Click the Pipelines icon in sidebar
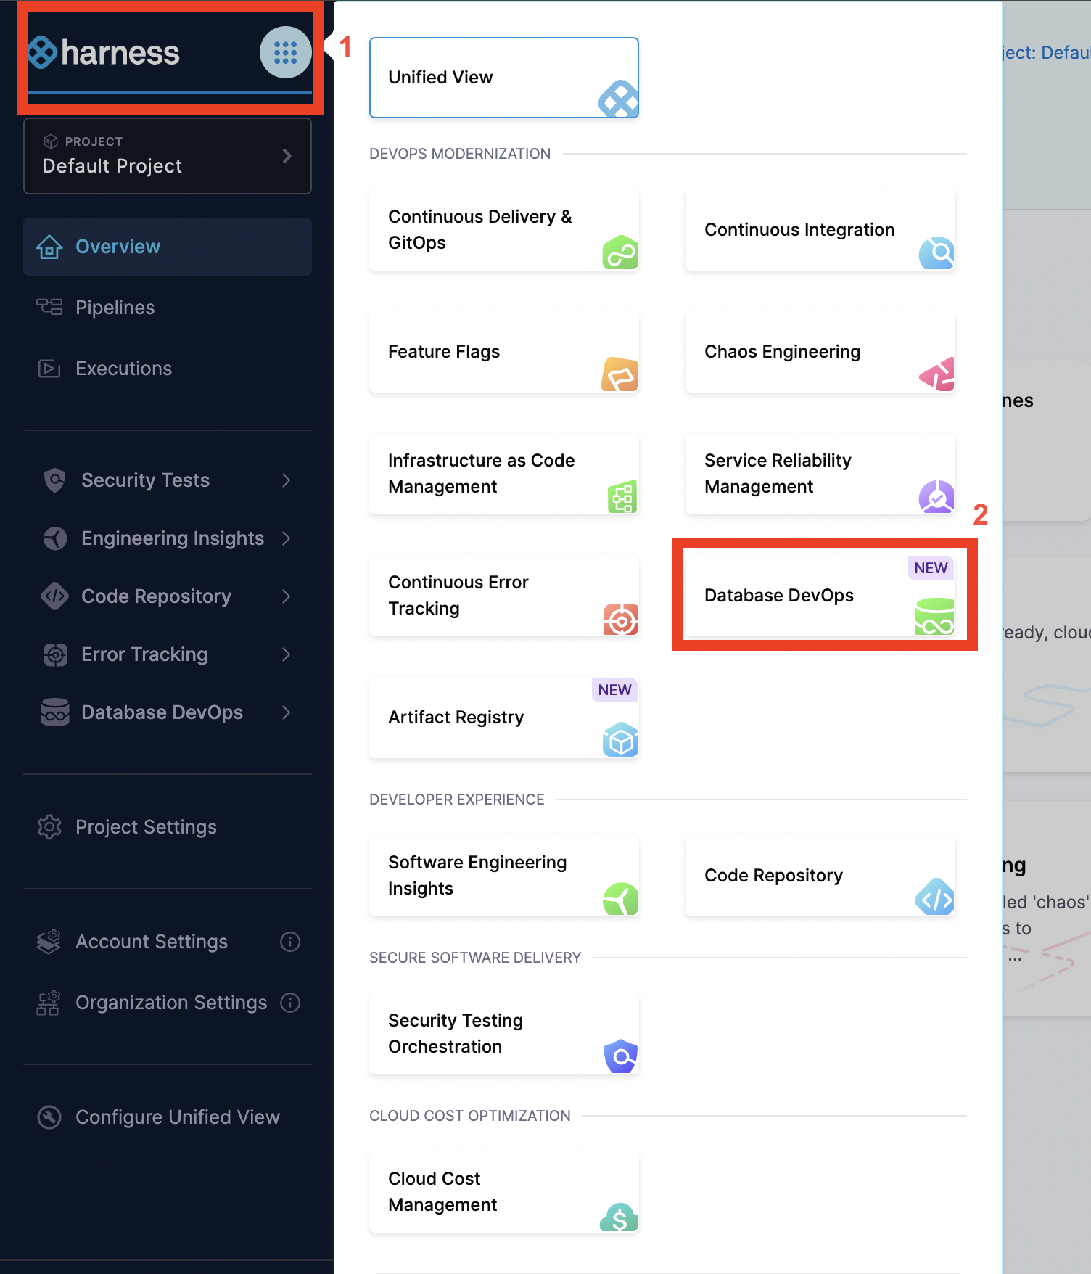Screen dimensions: 1091x1274 [x=49, y=308]
